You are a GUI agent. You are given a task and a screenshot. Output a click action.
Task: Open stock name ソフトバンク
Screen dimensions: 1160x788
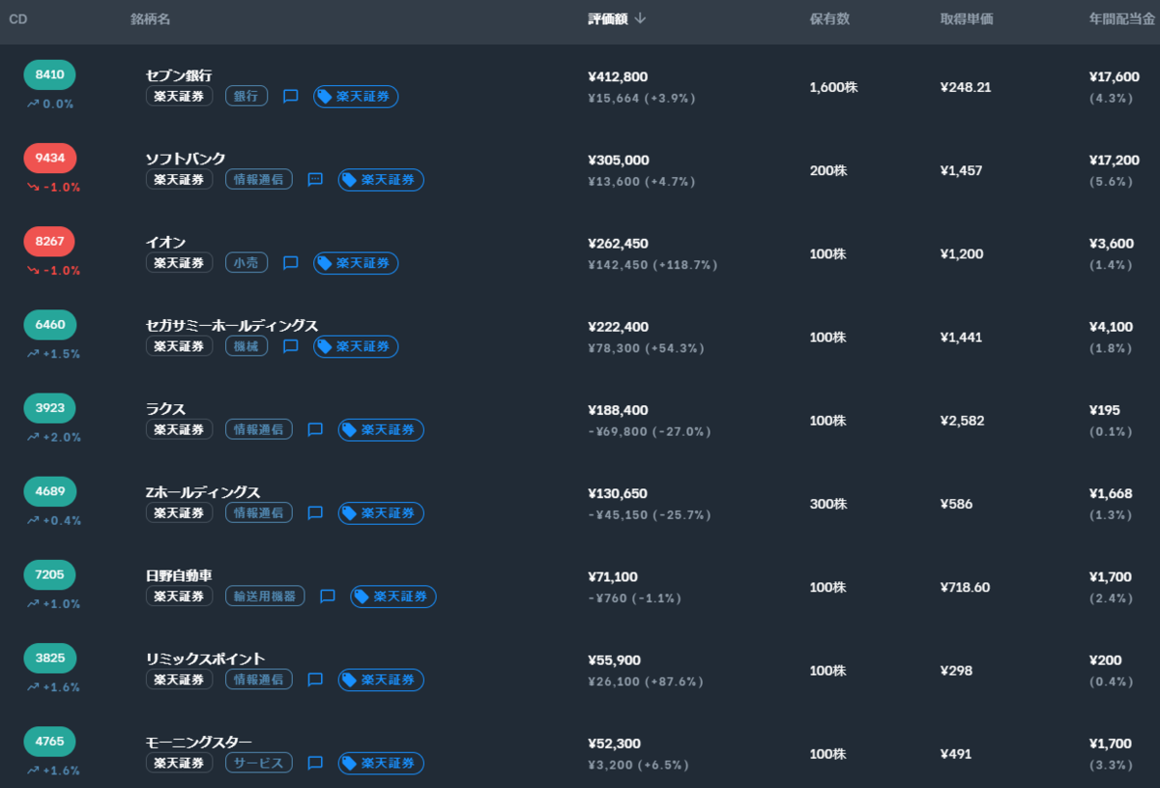point(186,159)
